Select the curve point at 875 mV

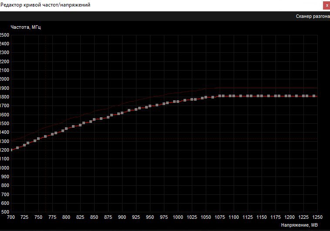pos(108,117)
